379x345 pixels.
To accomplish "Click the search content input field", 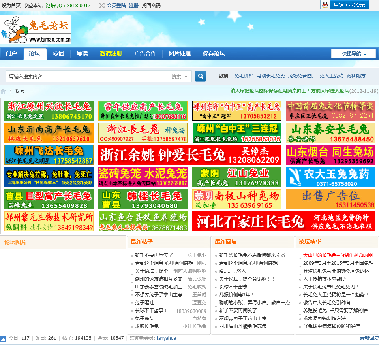I will [x=87, y=76].
